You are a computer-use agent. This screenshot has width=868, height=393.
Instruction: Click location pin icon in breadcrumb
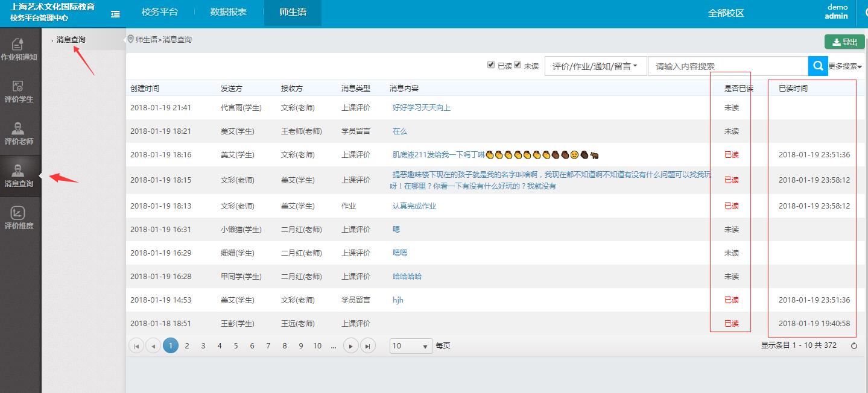click(130, 39)
